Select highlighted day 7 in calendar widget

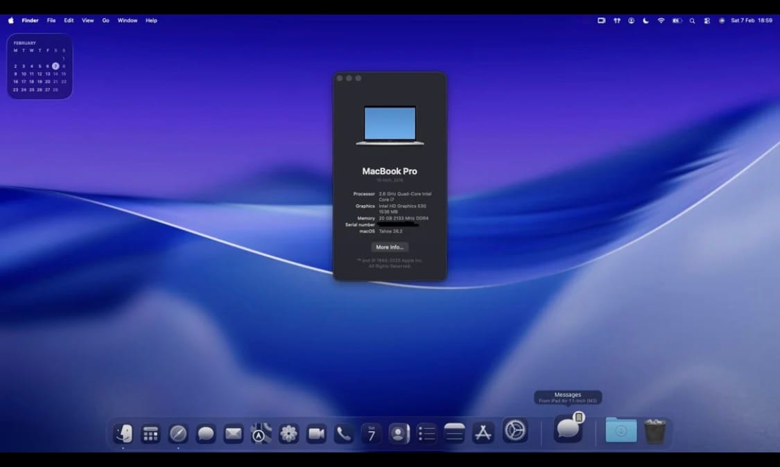(55, 66)
